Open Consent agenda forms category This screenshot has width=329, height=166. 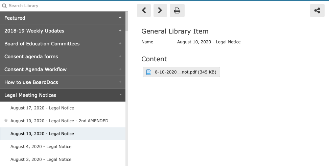[x=63, y=57]
